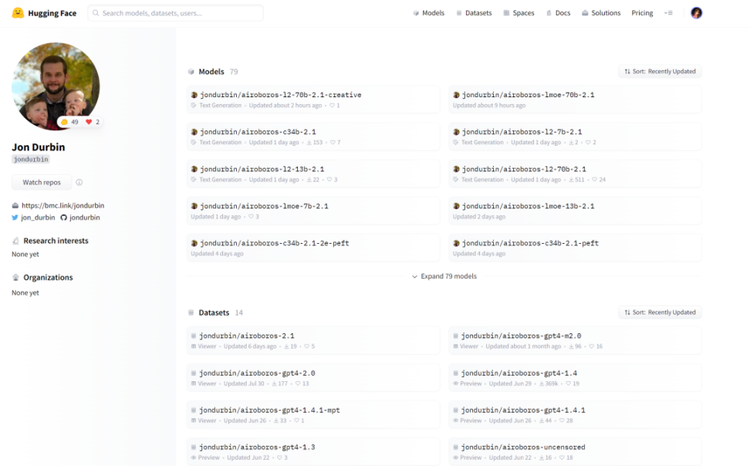750x466 pixels.
Task: Click the jondurbin username tag
Action: tap(31, 160)
